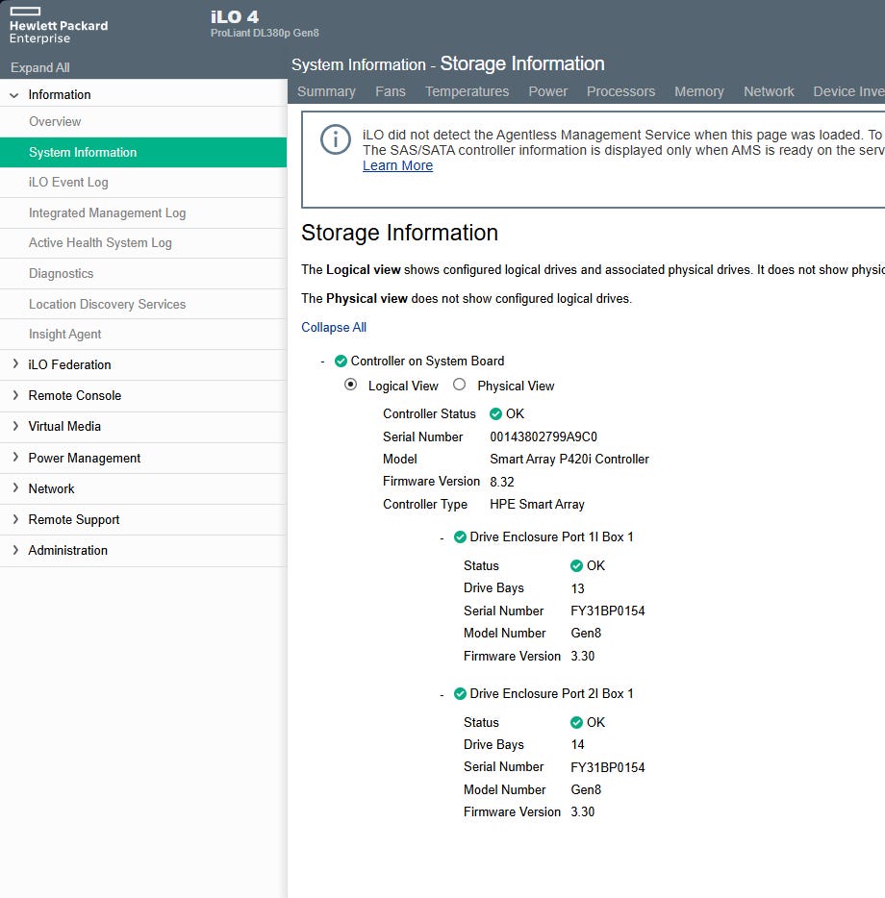885x898 pixels.
Task: Click Drive Enclosure Port 1I status icon
Action: click(x=460, y=537)
